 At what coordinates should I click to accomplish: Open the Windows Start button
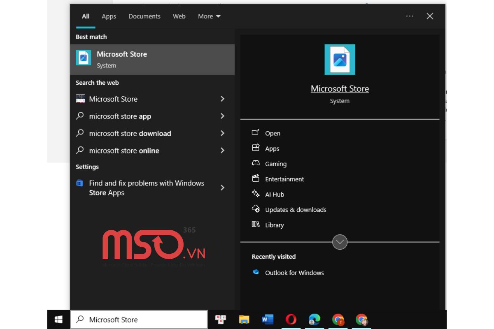(x=58, y=320)
